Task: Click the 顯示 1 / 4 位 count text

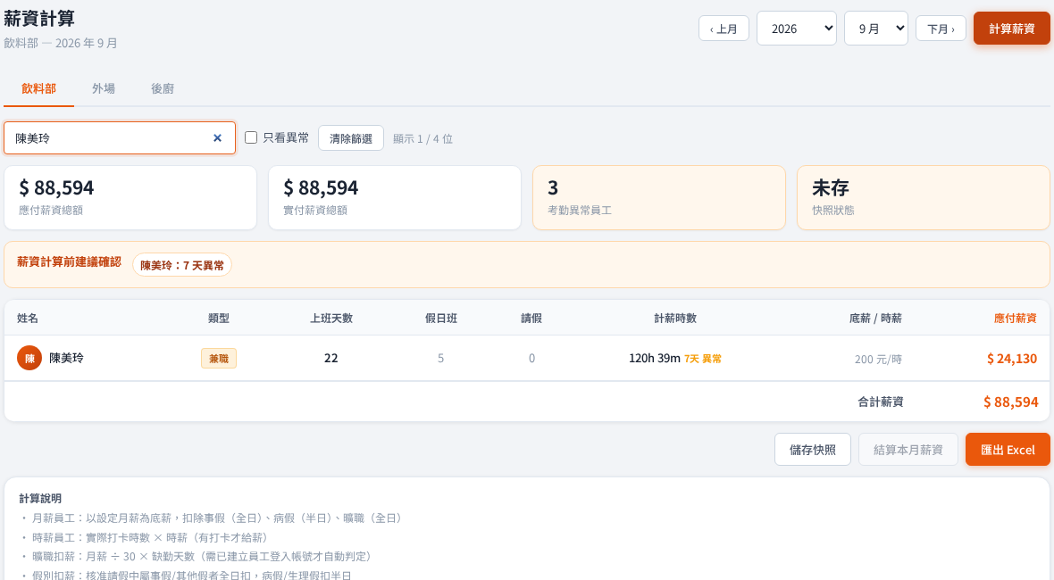Action: [x=422, y=139]
